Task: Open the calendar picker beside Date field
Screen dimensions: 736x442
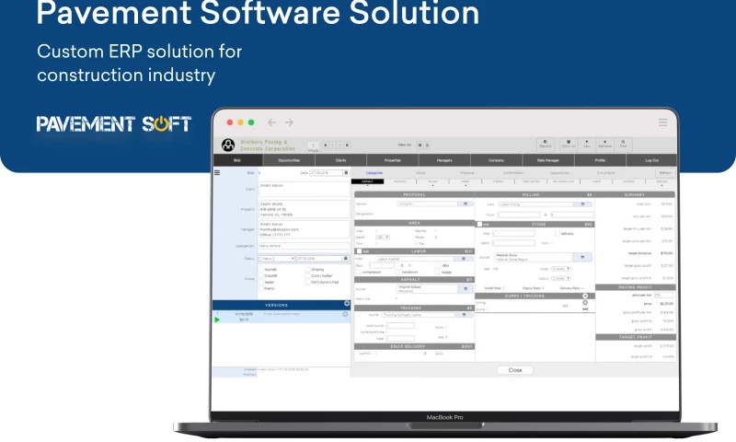Action: pyautogui.click(x=346, y=173)
